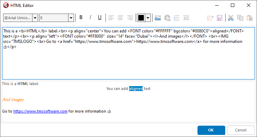The width and height of the screenshot is (257, 137).
Task: Open the font size dropdown arrow
Action: point(71,18)
